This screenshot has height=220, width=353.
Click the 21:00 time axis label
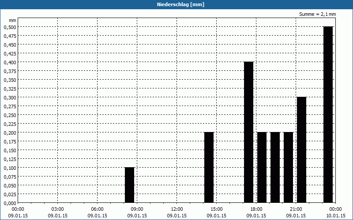pos(296,209)
